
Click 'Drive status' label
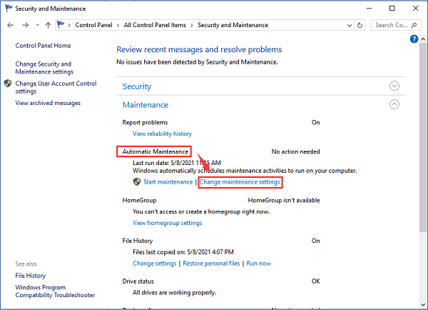point(138,281)
